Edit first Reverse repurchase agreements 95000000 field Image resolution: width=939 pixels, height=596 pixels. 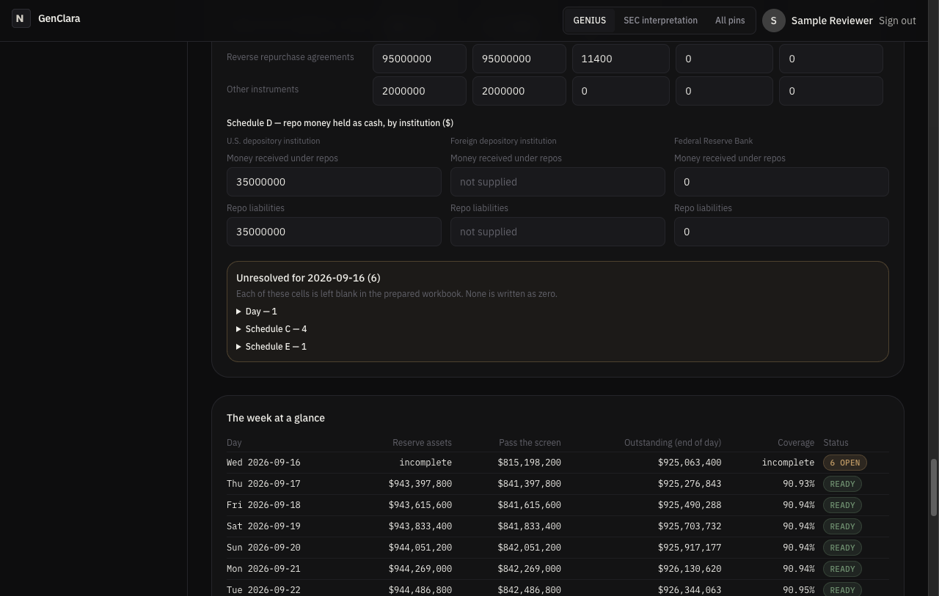click(x=420, y=59)
